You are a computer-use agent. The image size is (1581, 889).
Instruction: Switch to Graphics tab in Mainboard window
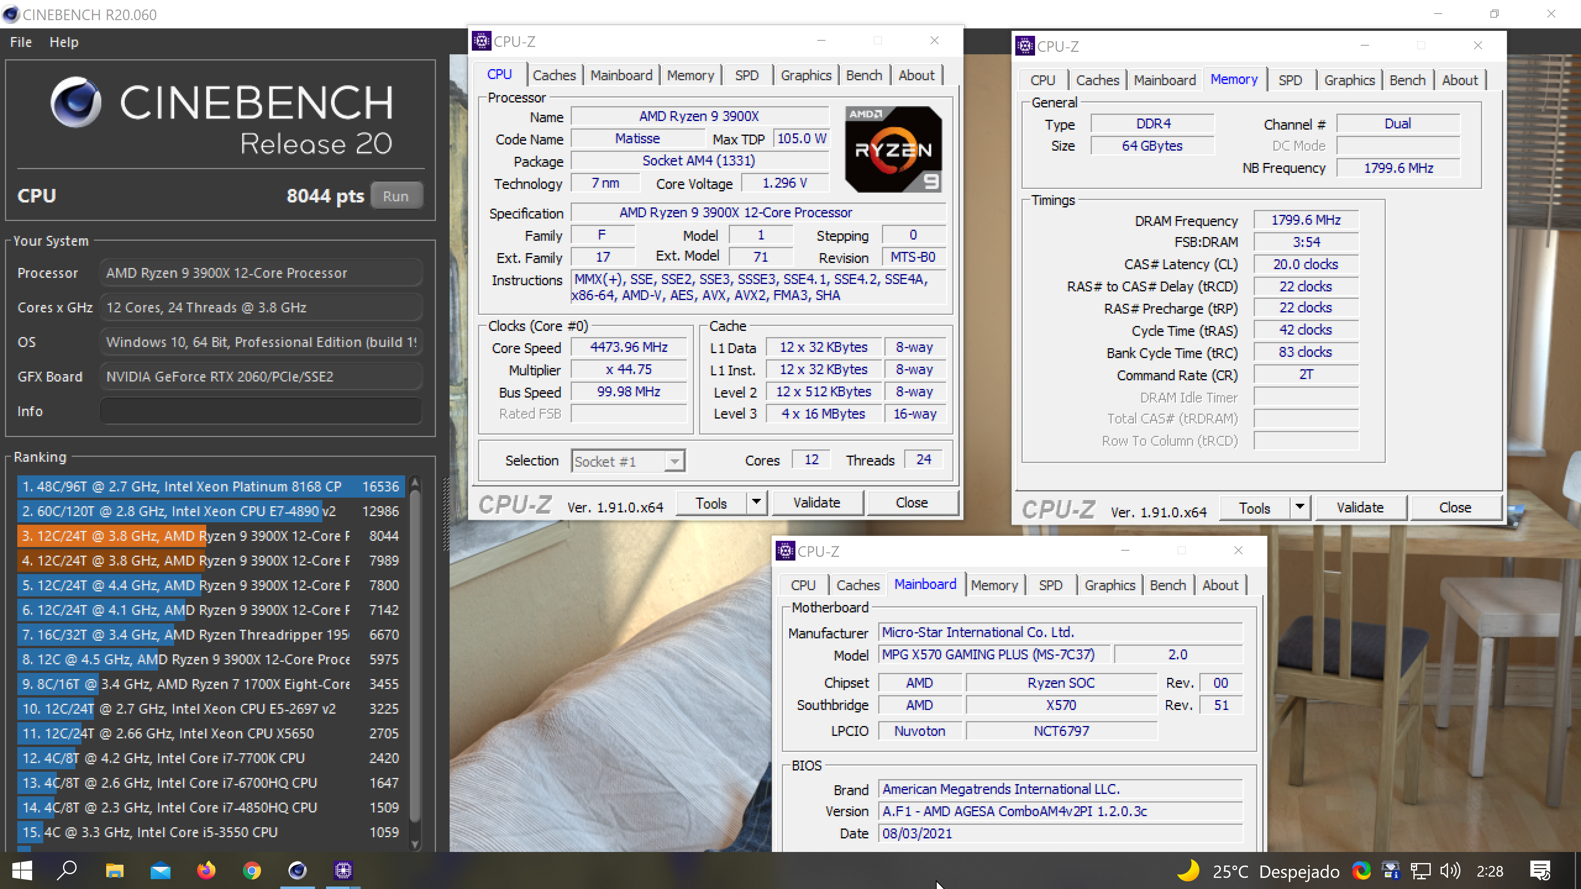(x=1109, y=585)
